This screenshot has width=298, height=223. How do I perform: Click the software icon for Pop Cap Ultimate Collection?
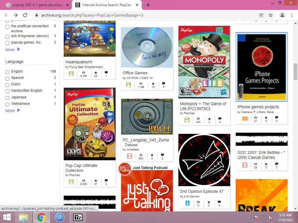pos(71,182)
